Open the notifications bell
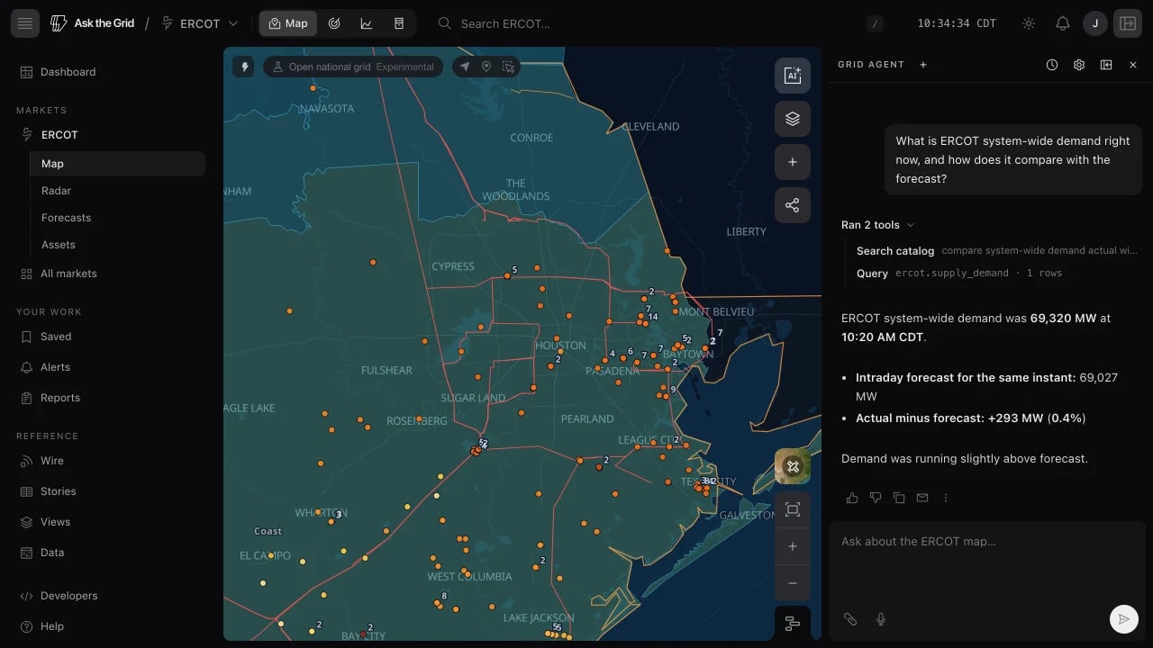Image resolution: width=1153 pixels, height=648 pixels. pyautogui.click(x=1063, y=23)
